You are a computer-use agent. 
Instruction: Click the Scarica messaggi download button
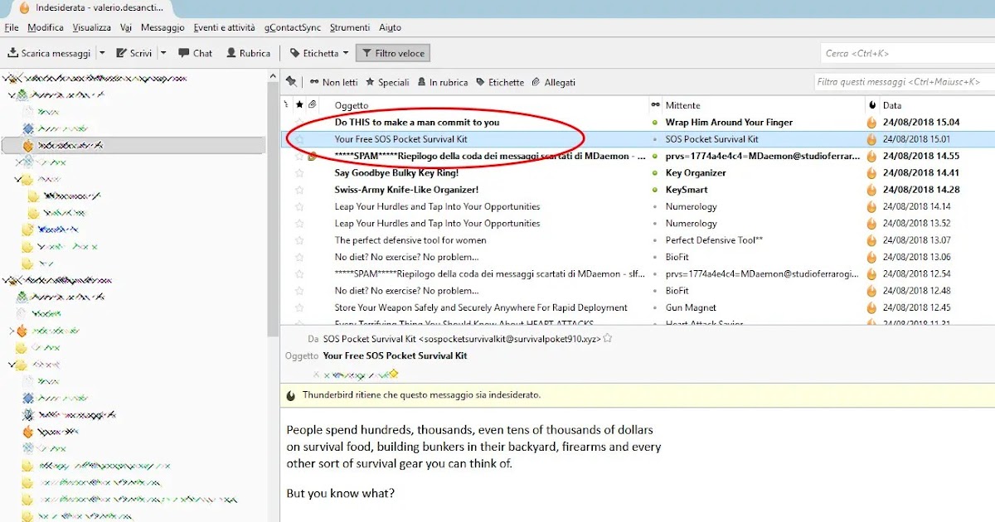(50, 53)
